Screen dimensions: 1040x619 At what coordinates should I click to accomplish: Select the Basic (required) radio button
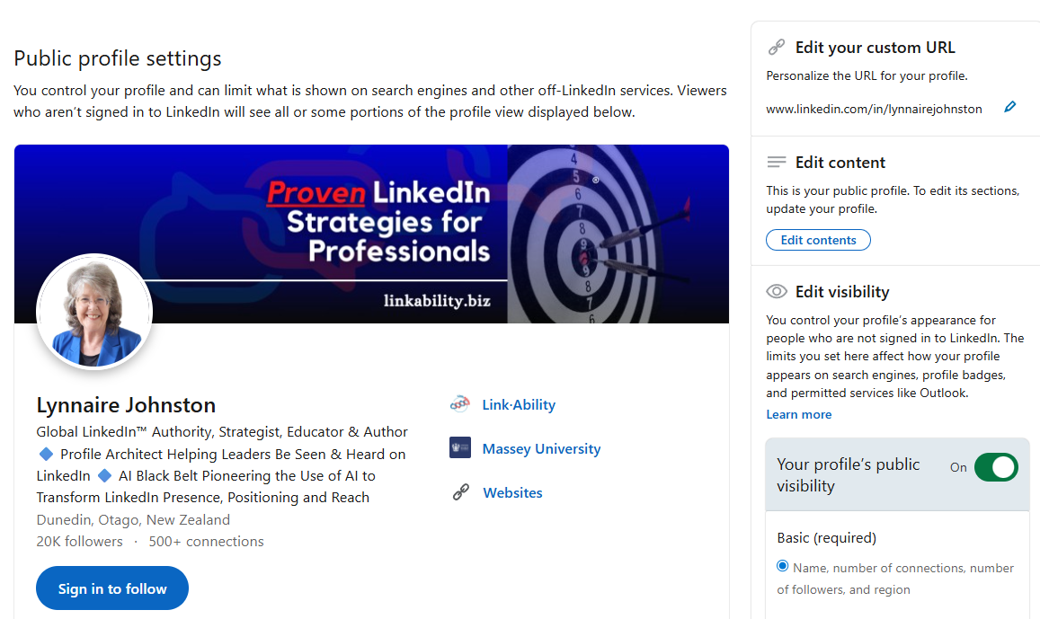(x=783, y=566)
